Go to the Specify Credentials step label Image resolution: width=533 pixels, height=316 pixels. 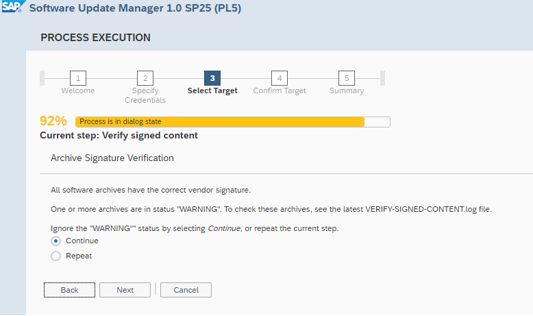[145, 95]
